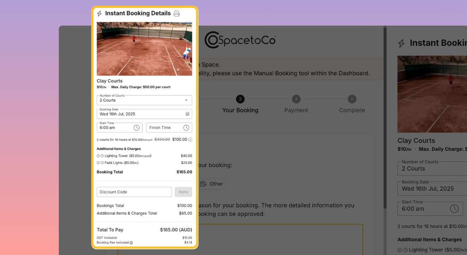Click the Additional Items & Charges Total $65.00
Image resolution: width=467 pixels, height=255 pixels.
(186, 213)
